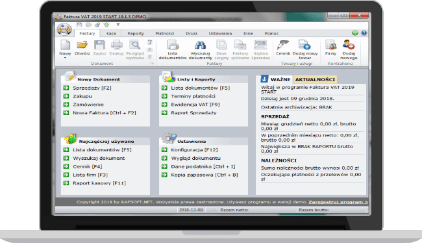This screenshot has width=422, height=243.
Task: Click Dodaj nowy towar icon
Action: (x=304, y=45)
